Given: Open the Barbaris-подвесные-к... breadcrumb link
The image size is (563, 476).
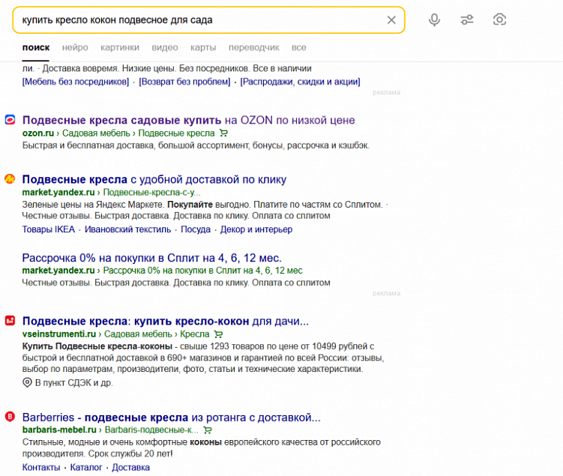Looking at the screenshot, I should [151, 430].
